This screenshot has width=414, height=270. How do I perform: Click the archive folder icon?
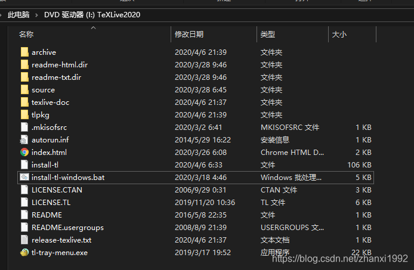24,52
